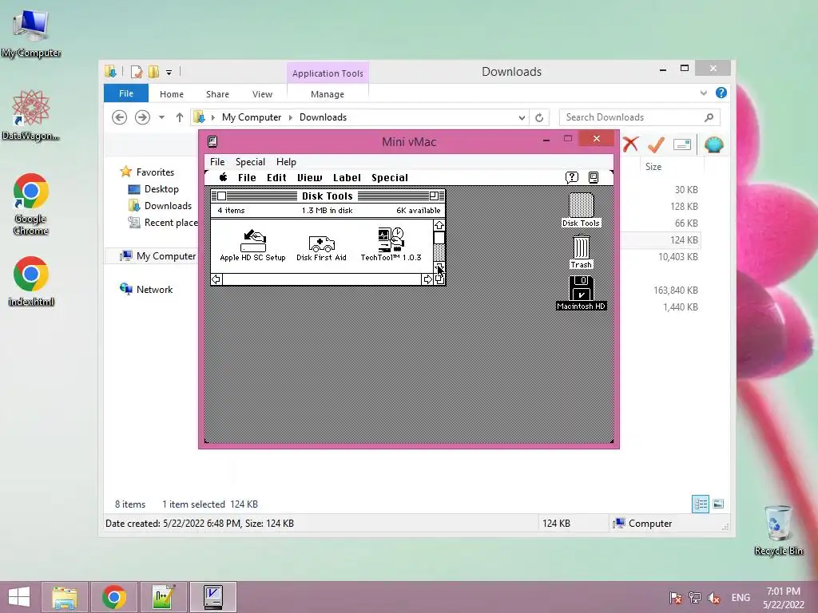Open the Mac application menu icon
This screenshot has height=613, width=818.
[594, 177]
